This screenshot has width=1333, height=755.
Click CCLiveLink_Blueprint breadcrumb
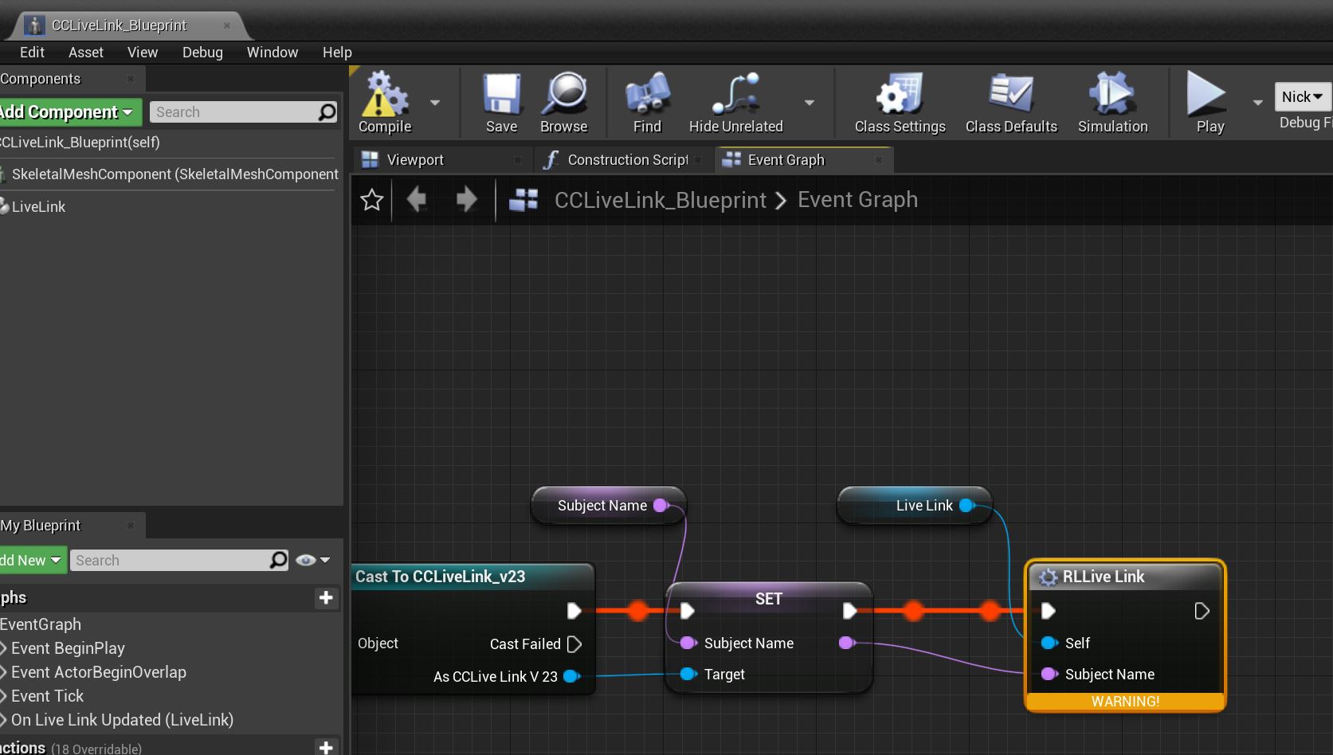(x=661, y=200)
